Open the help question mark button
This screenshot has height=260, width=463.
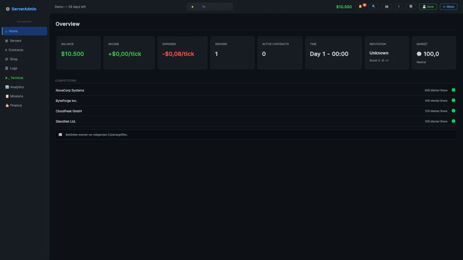(399, 6)
